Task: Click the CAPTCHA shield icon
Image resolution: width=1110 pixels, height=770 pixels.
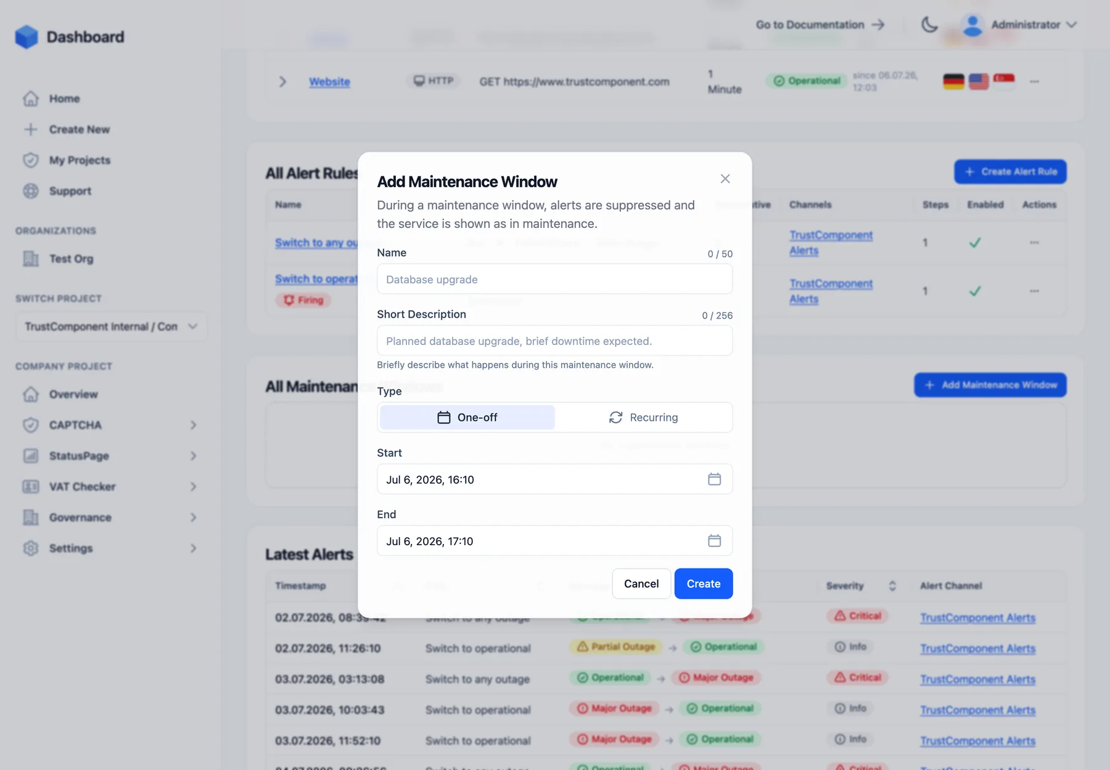Action: coord(31,425)
